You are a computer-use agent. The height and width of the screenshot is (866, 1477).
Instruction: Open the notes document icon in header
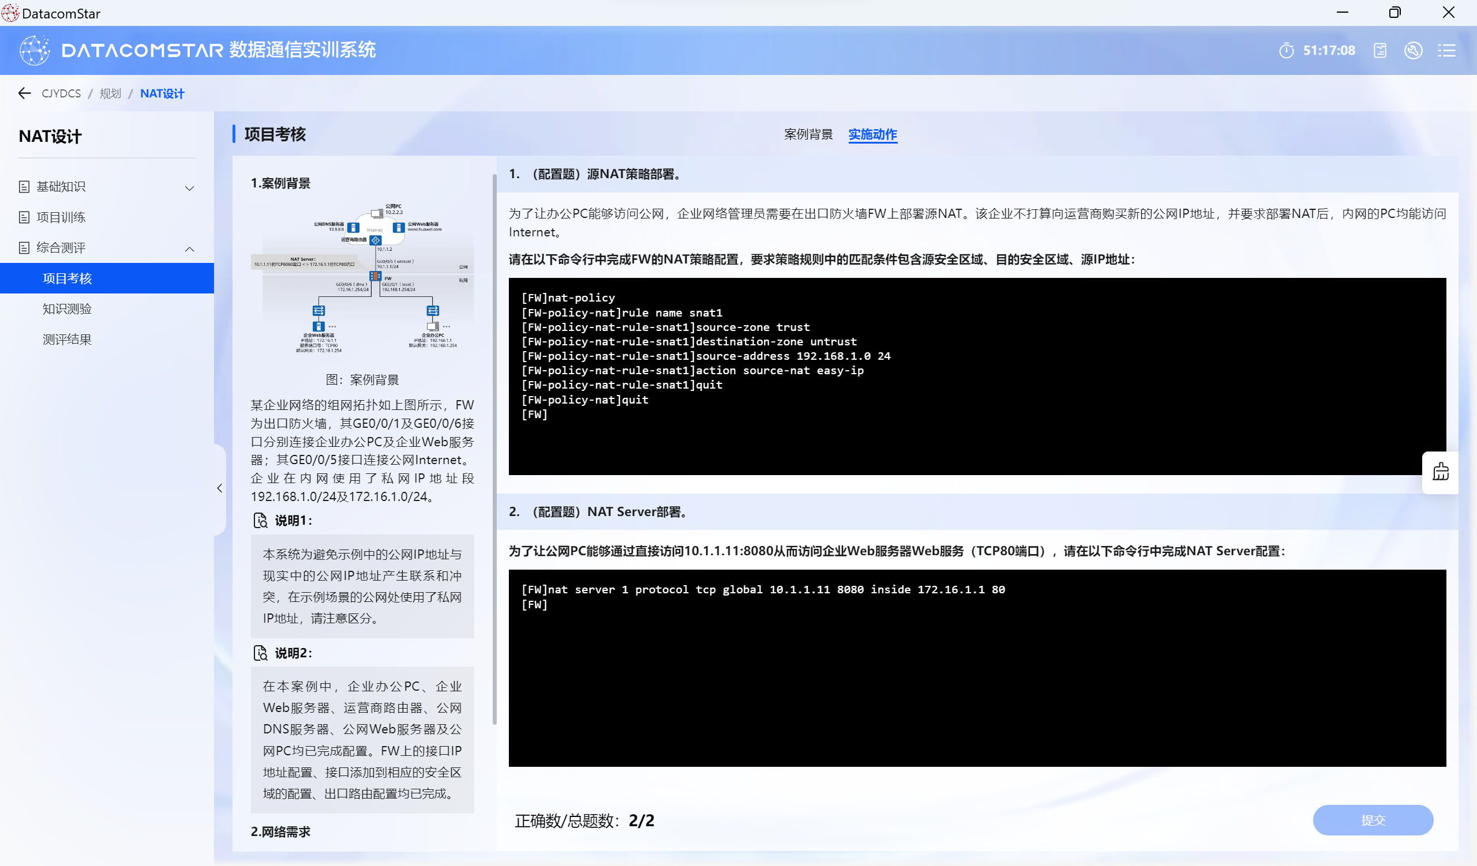tap(1379, 50)
